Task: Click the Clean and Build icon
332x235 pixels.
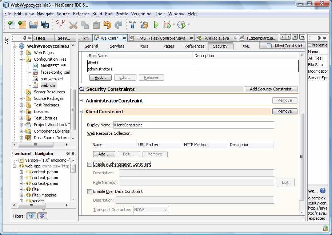Action: tap(144, 25)
